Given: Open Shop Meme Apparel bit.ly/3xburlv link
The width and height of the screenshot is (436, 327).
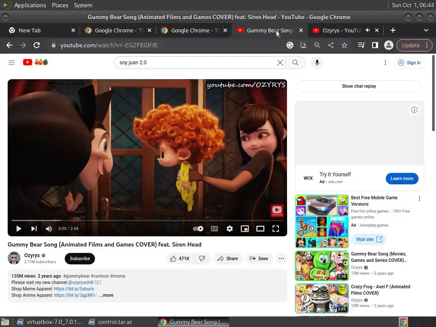Looking at the screenshot, I should 74,289.
